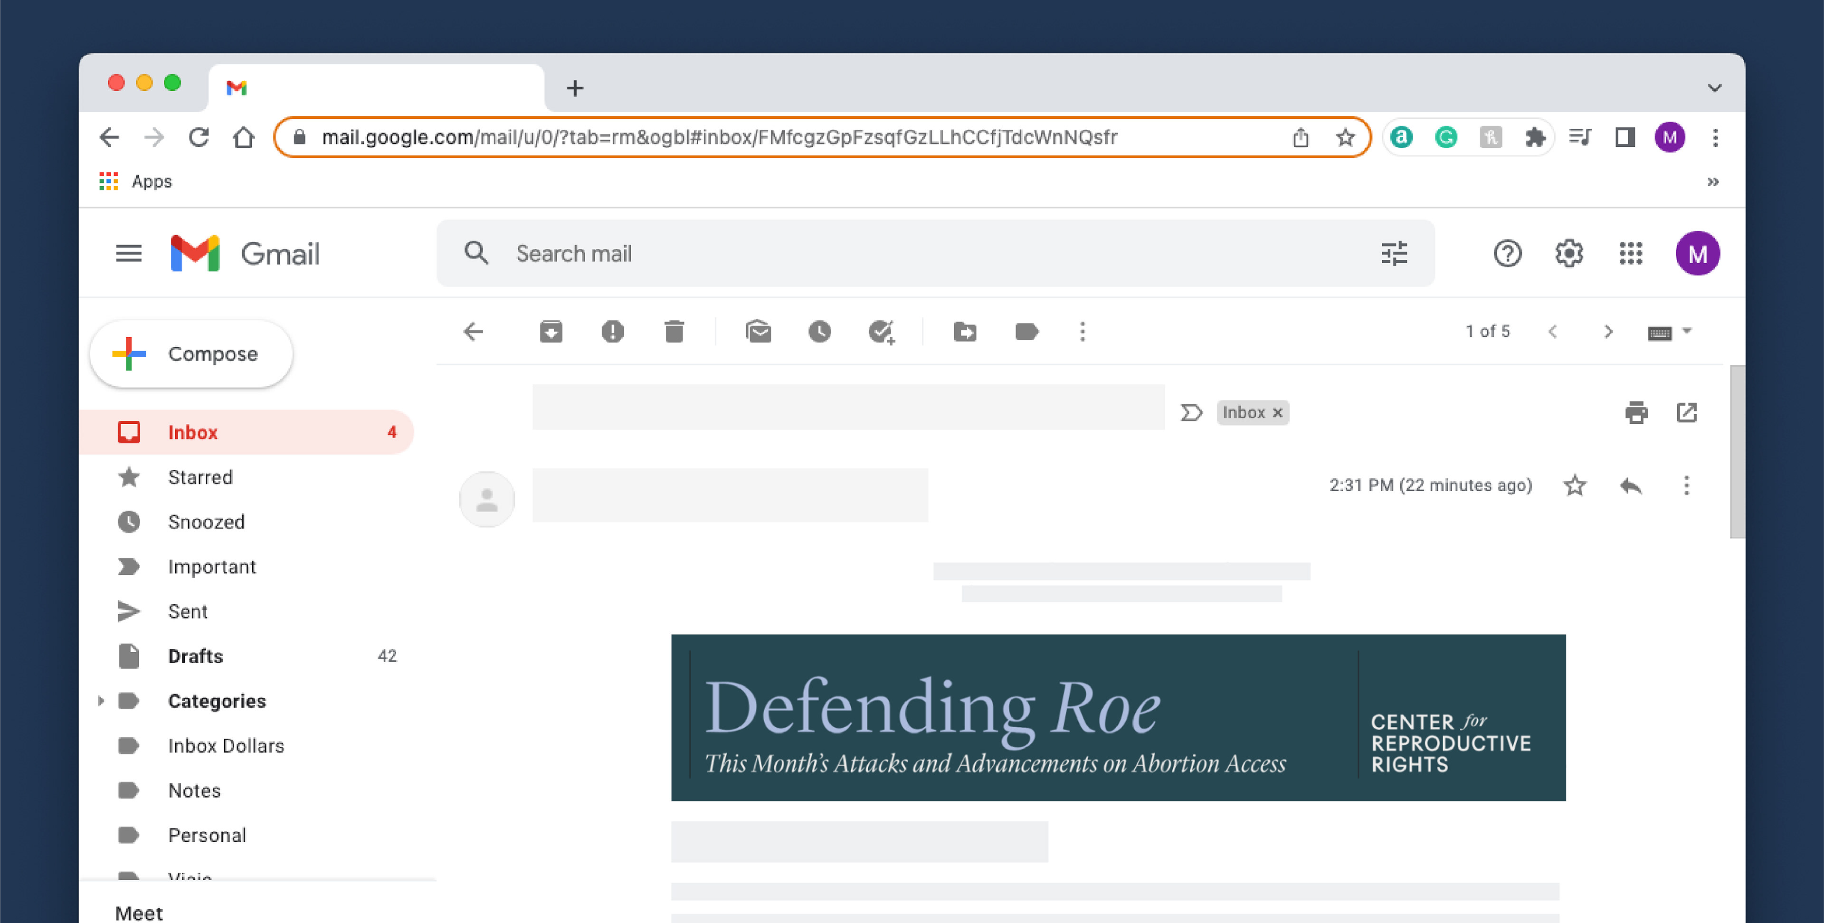Open the Labels icon in toolbar
The height and width of the screenshot is (923, 1824).
click(x=1026, y=332)
